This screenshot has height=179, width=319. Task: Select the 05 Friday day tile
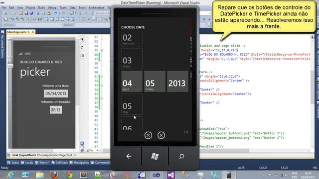pos(155,82)
